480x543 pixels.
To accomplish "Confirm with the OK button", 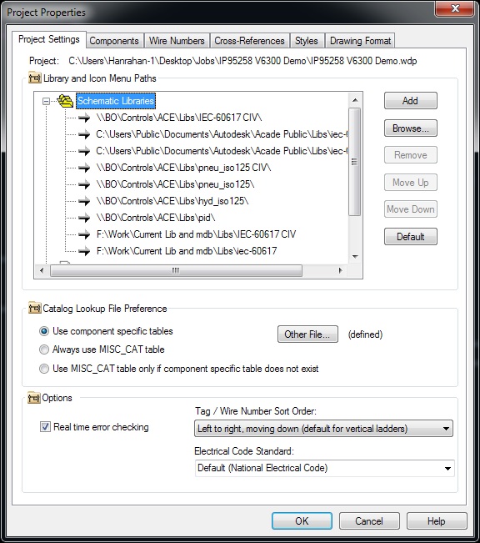I will (302, 521).
